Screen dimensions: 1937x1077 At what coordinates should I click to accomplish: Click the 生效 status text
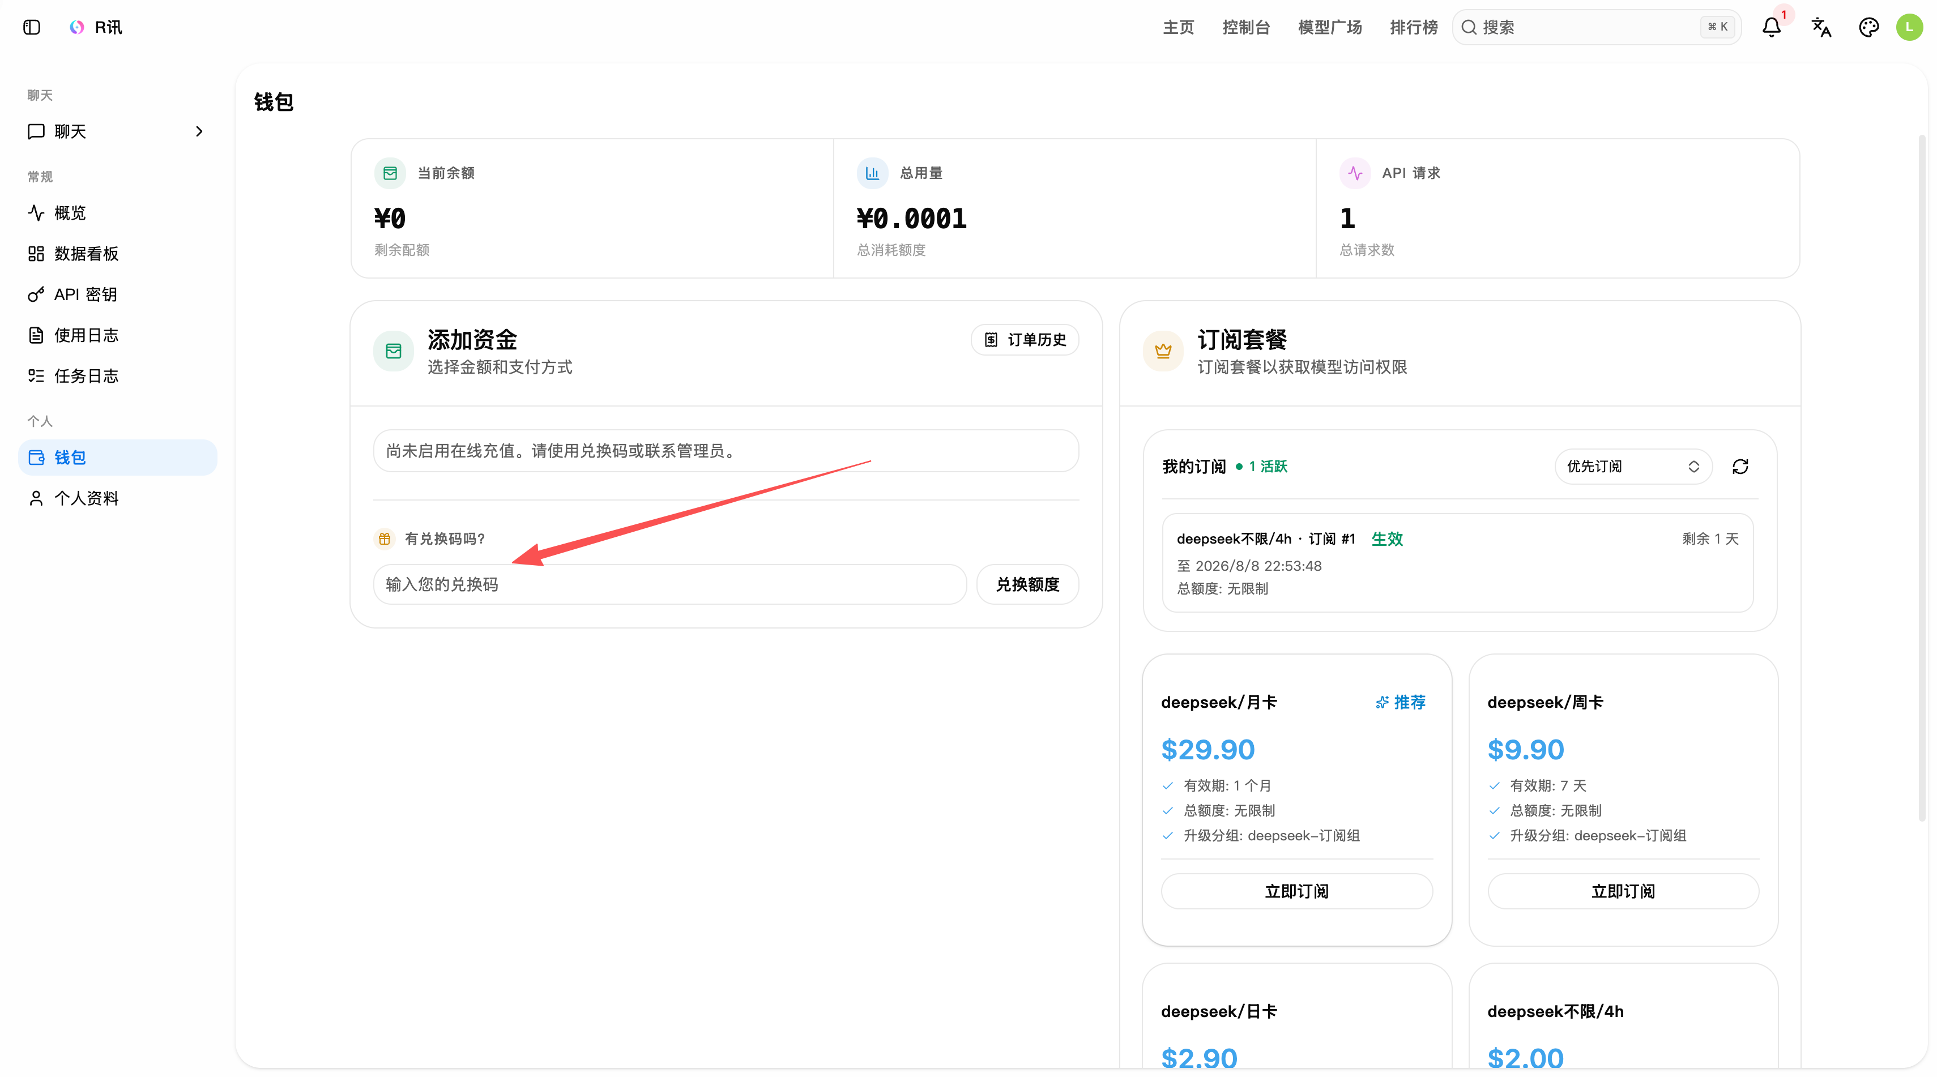click(x=1386, y=539)
